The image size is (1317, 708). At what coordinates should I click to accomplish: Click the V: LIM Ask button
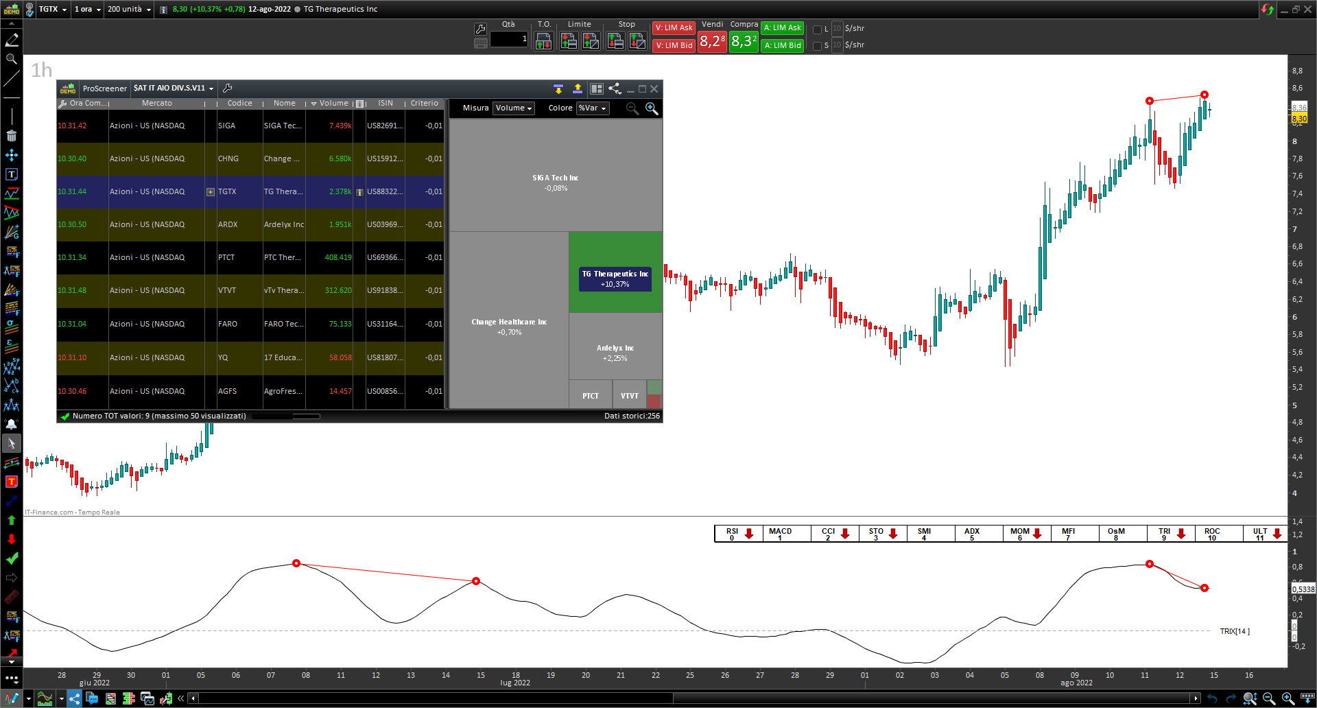674,28
